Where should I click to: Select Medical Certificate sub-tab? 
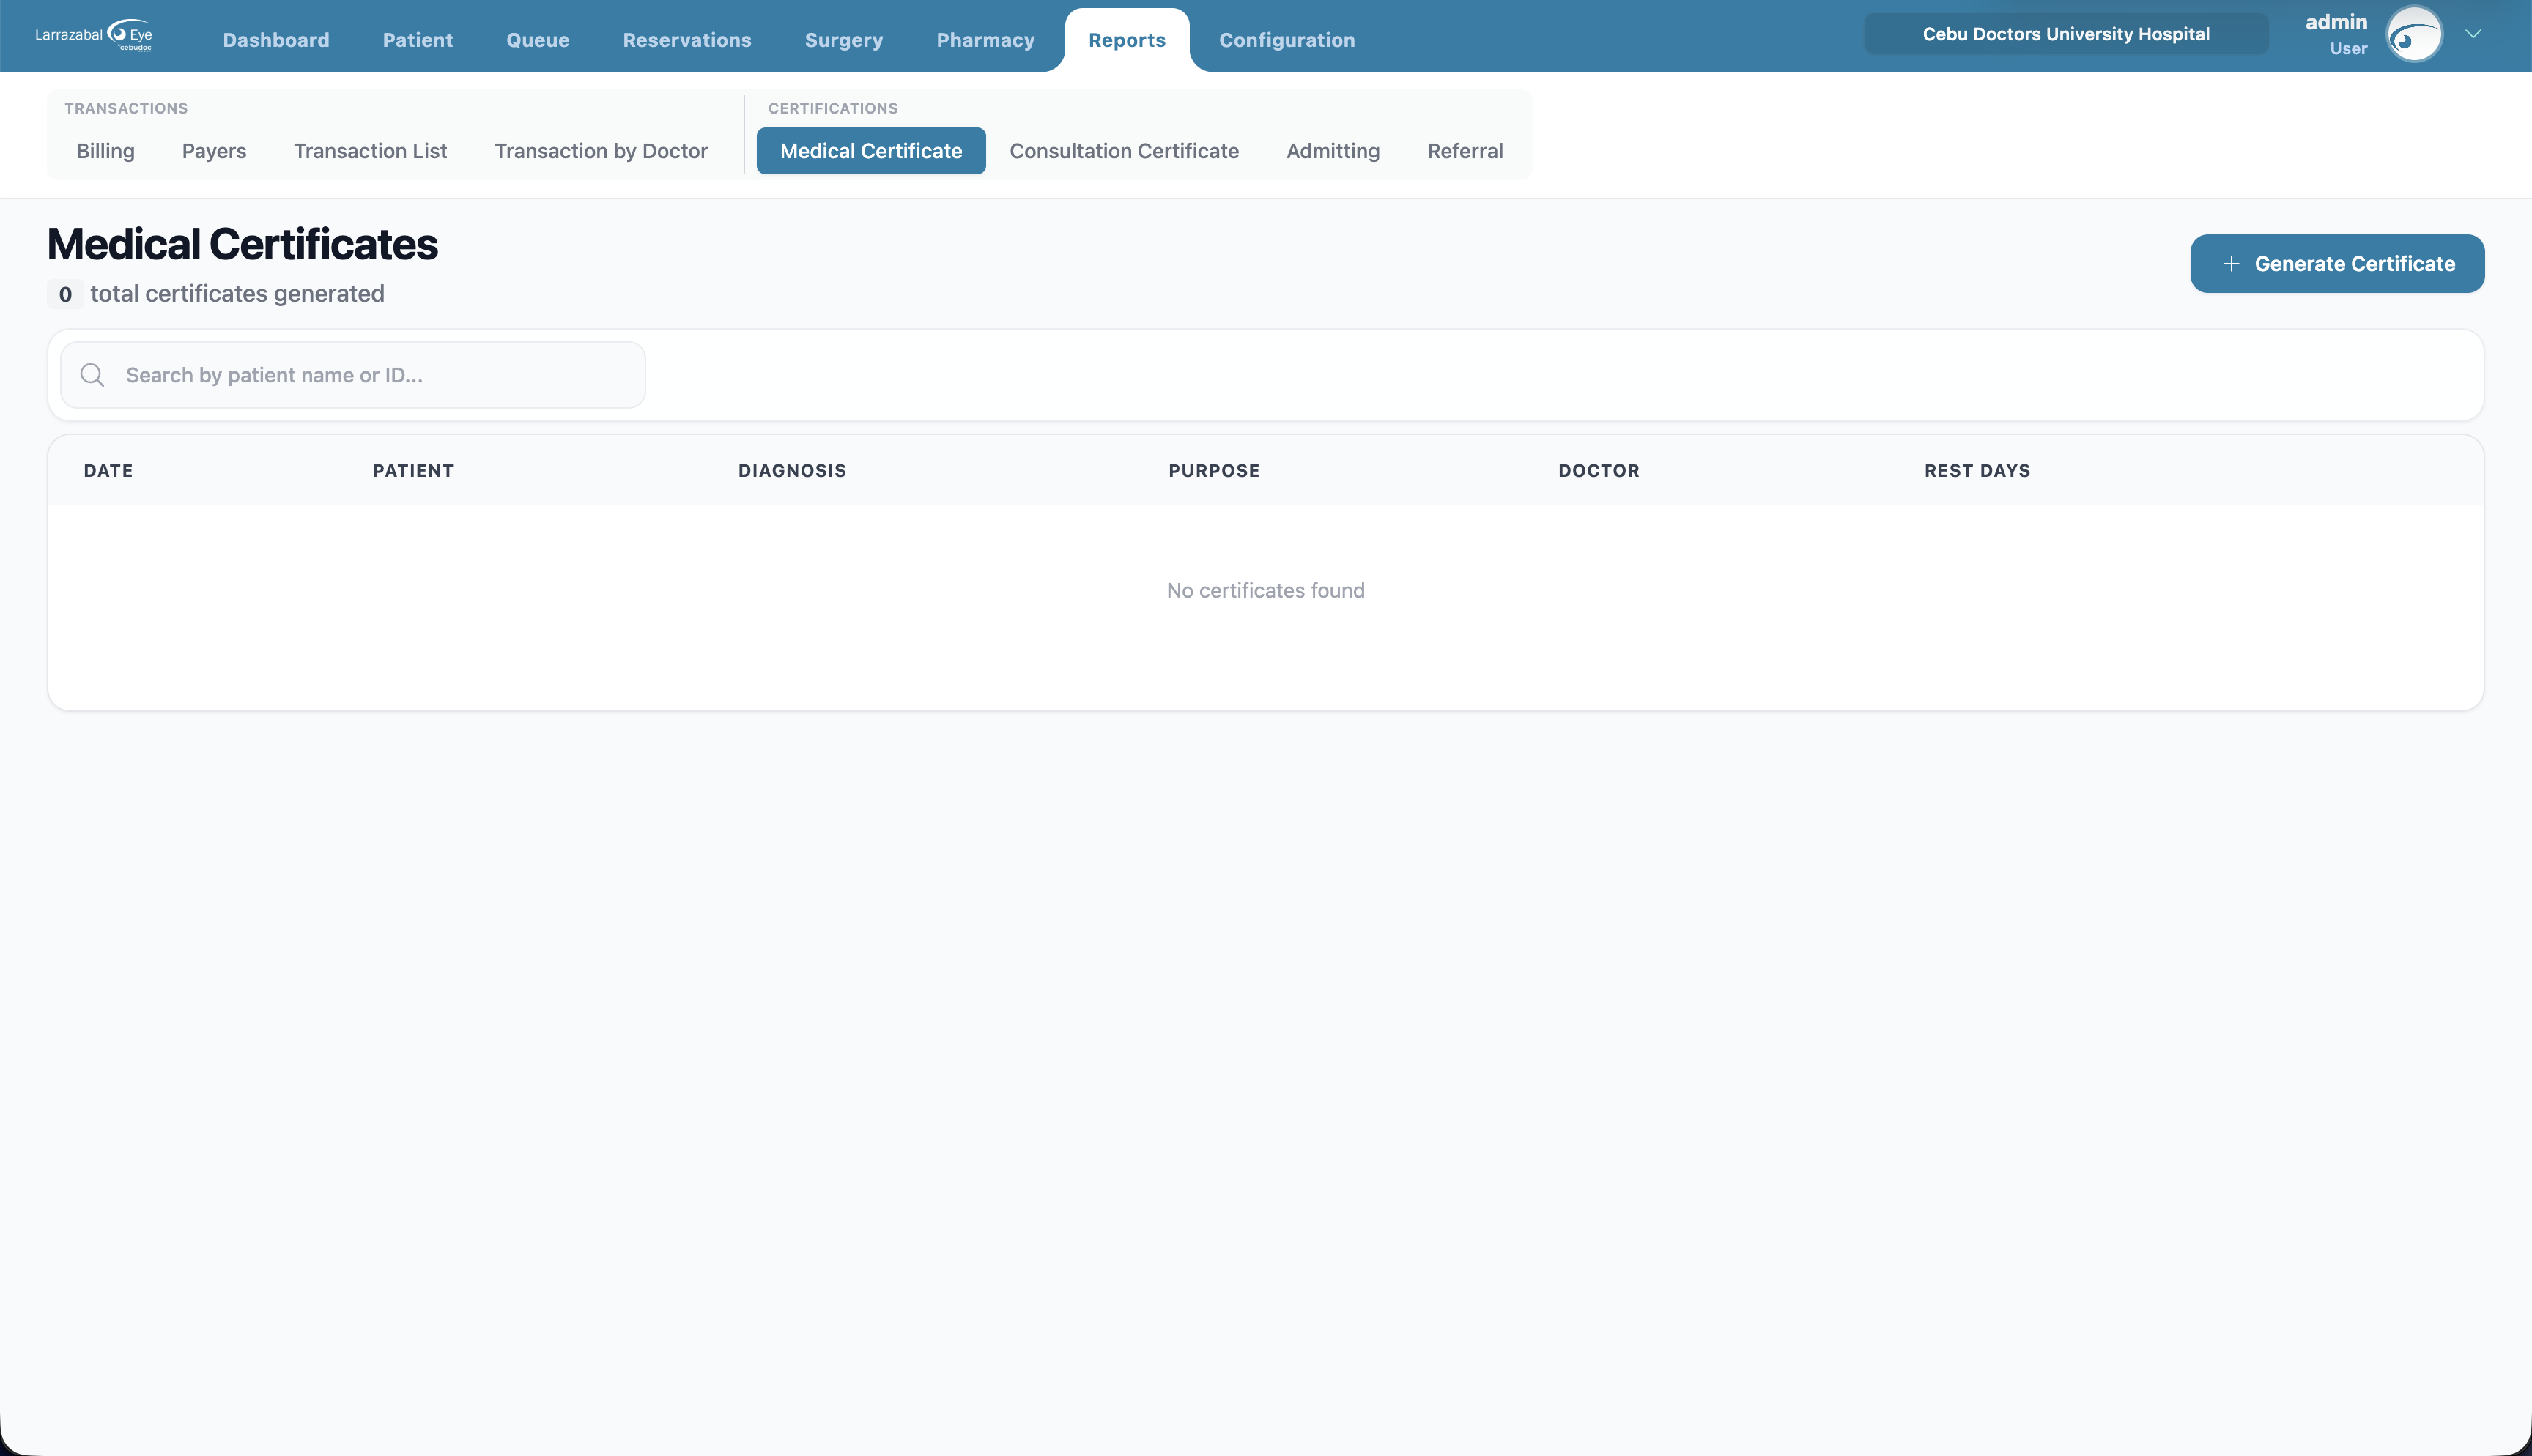click(x=871, y=151)
